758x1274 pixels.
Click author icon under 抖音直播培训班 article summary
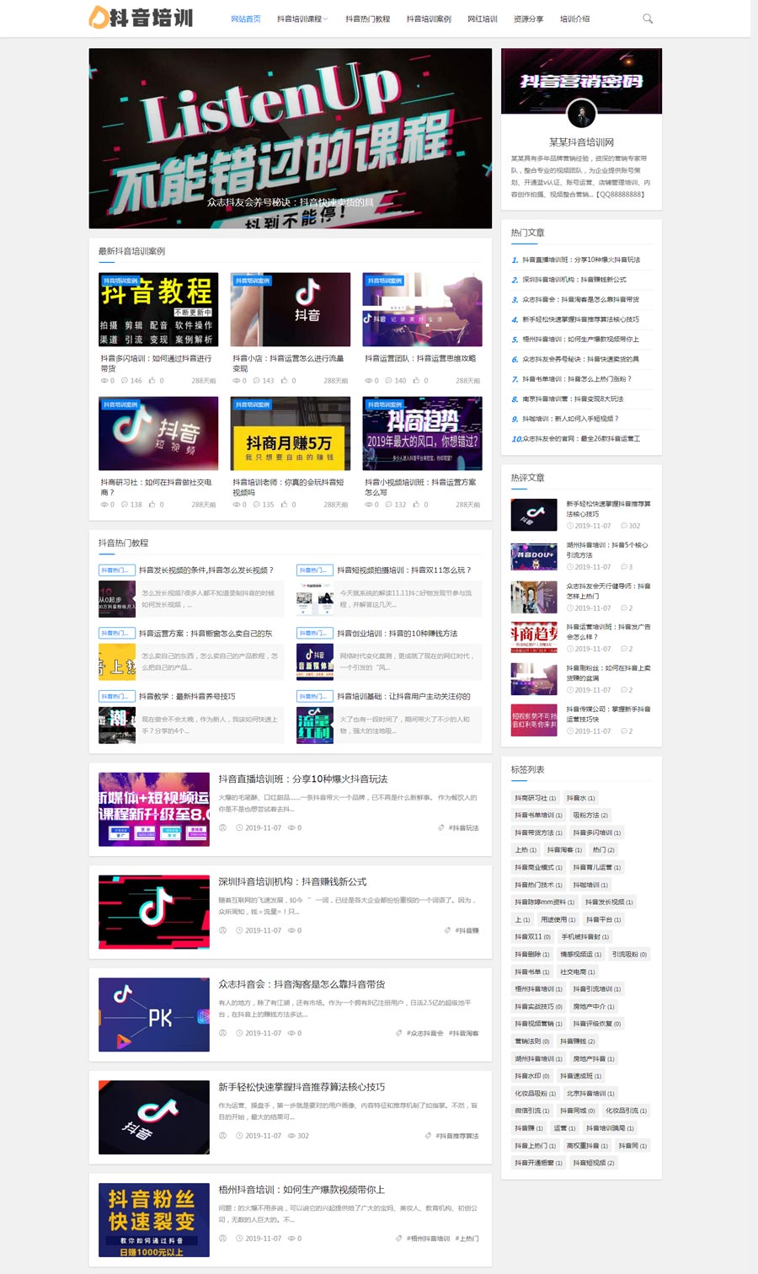(x=223, y=827)
